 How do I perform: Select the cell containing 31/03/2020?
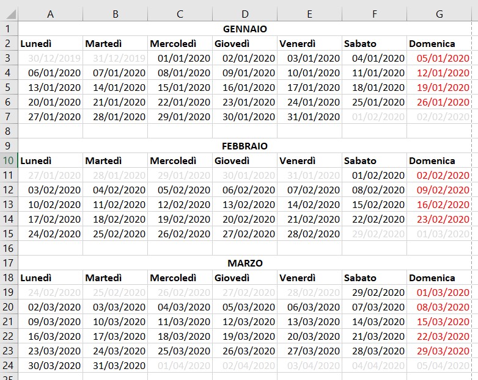[115, 366]
